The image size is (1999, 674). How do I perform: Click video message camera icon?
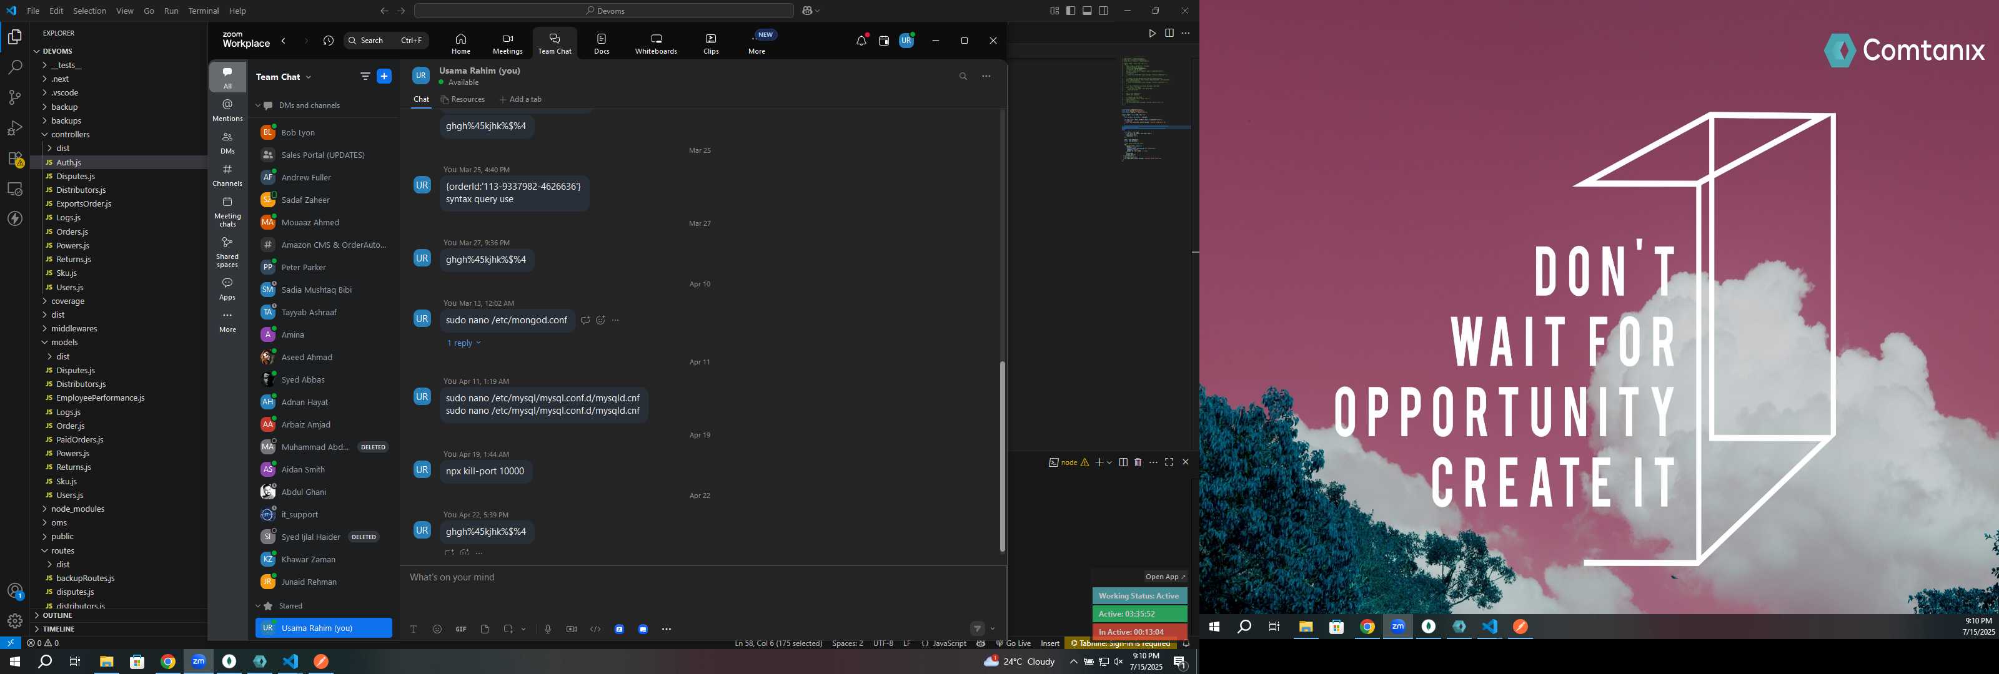(572, 629)
